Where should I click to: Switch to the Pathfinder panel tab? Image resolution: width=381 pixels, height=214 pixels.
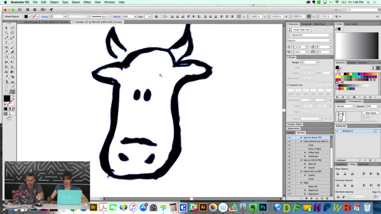pos(363,164)
